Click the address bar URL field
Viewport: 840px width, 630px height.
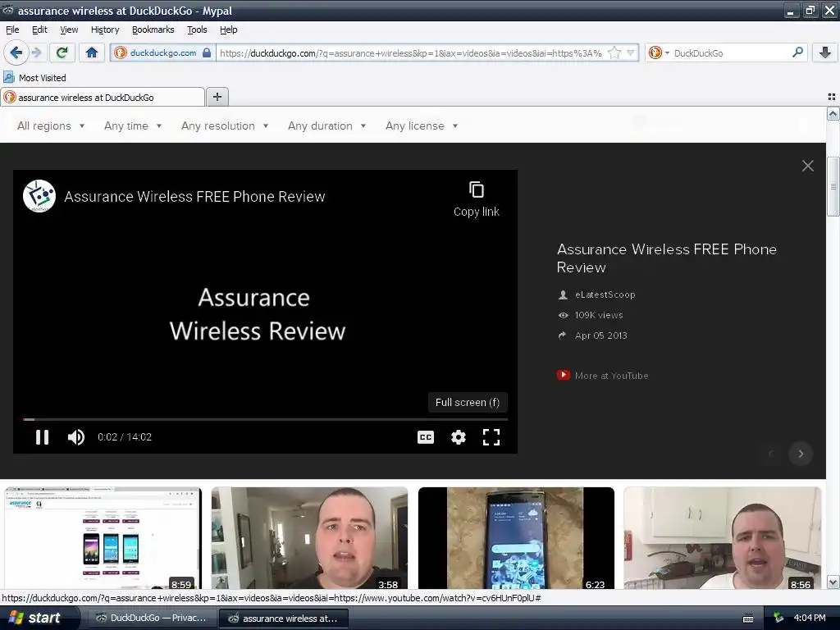411,53
